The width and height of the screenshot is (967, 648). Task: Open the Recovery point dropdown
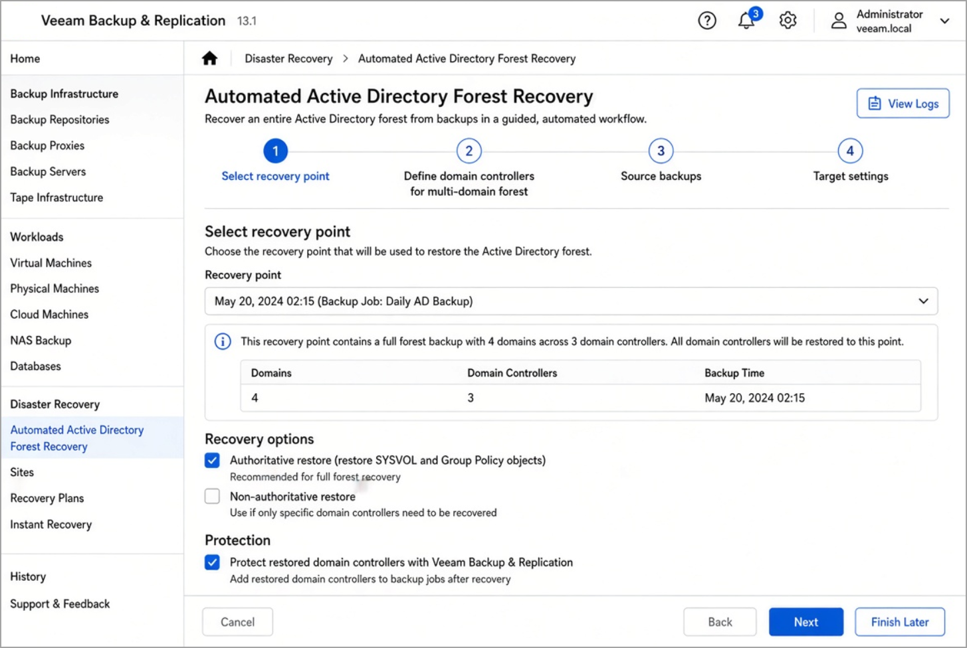[571, 301]
